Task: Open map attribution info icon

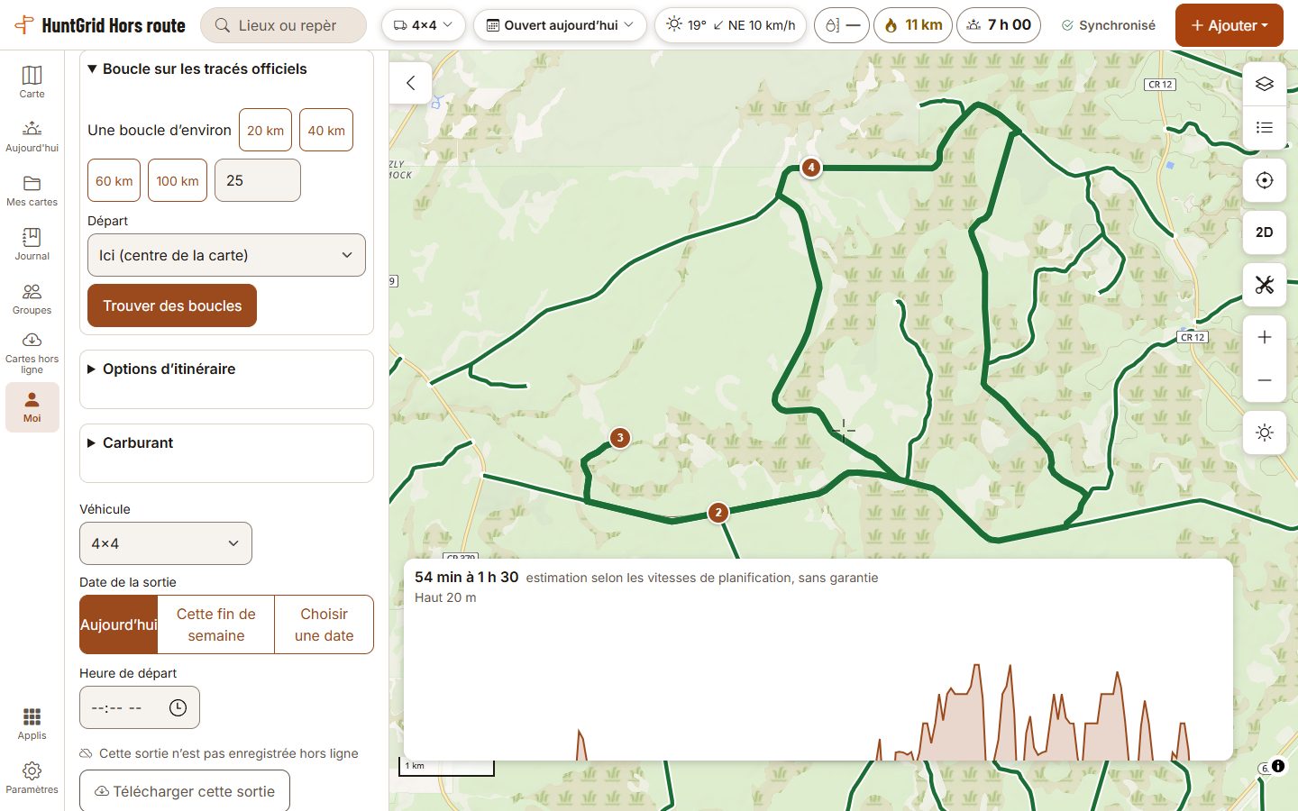Action: (x=1278, y=767)
